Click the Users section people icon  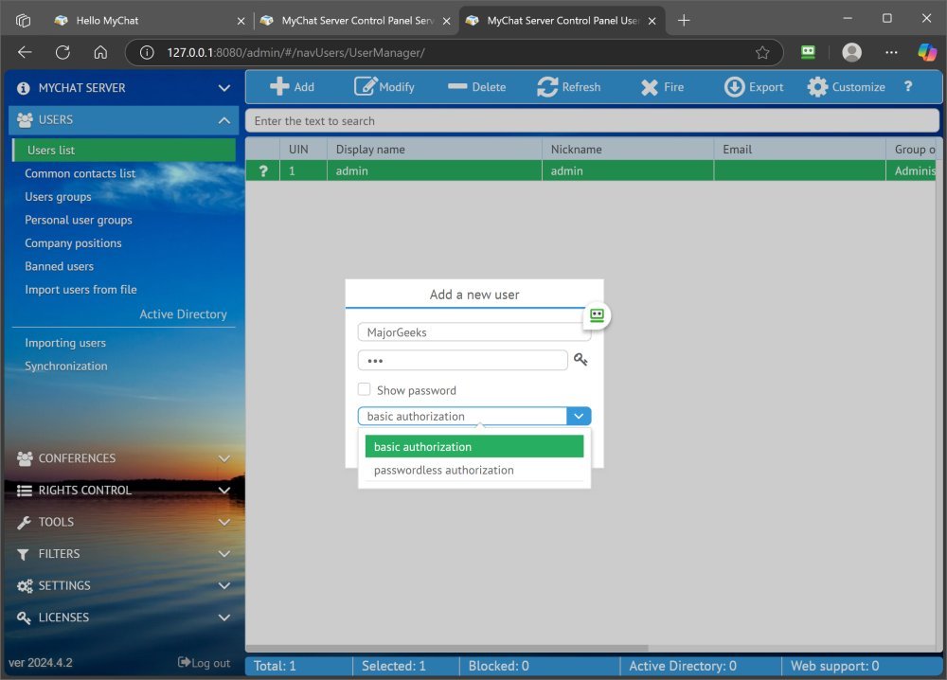(25, 119)
